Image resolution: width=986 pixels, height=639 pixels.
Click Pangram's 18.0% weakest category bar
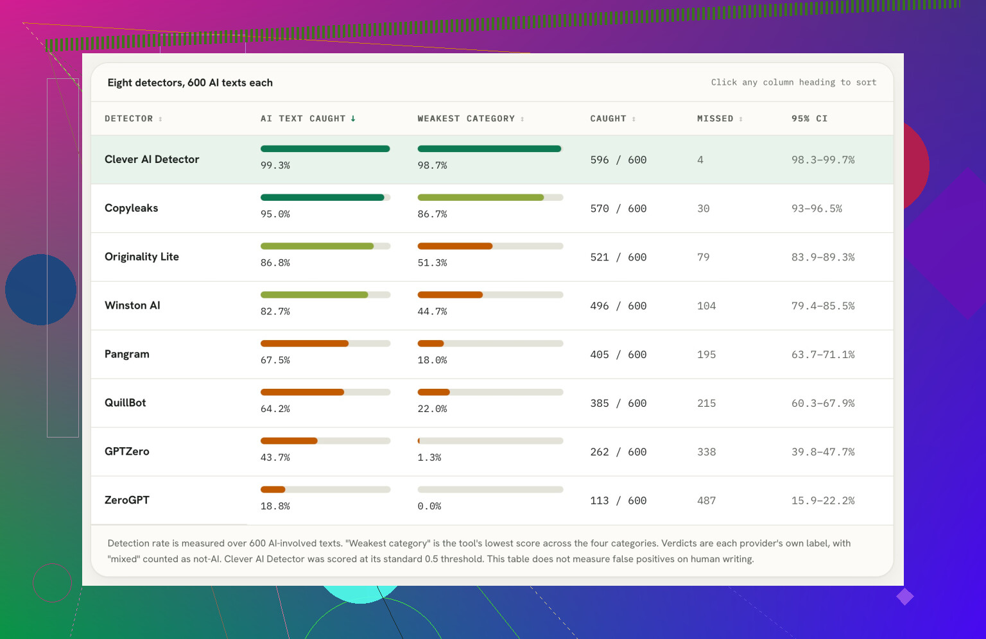point(490,344)
